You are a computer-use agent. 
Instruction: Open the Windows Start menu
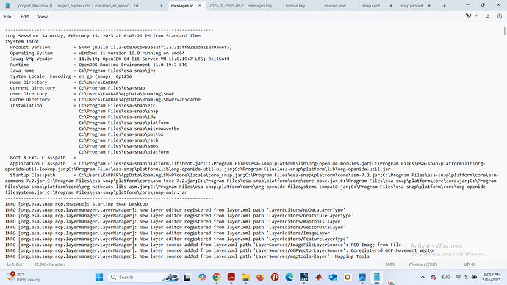[x=99, y=277]
